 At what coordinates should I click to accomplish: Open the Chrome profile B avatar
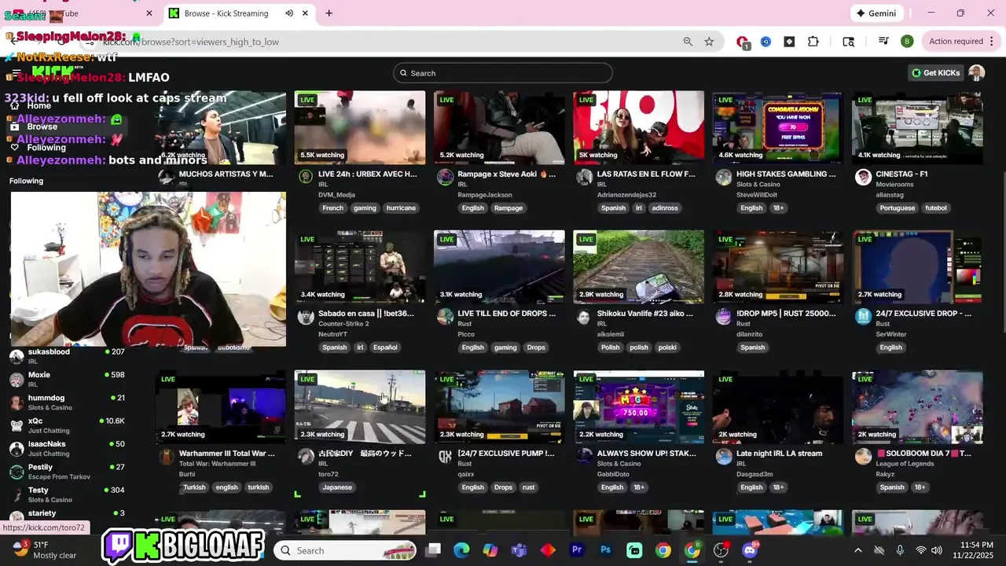[907, 42]
